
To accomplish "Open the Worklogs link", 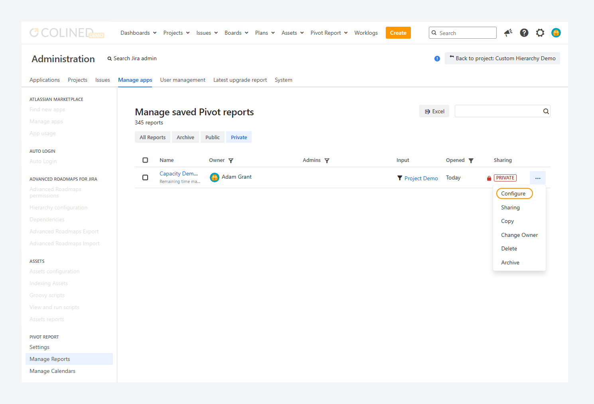I will 366,33.
